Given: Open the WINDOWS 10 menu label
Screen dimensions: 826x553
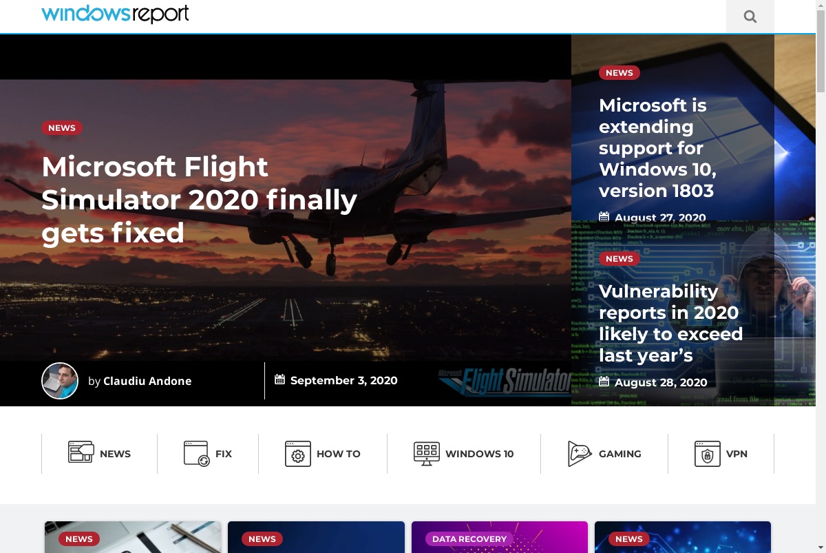Looking at the screenshot, I should click(480, 454).
